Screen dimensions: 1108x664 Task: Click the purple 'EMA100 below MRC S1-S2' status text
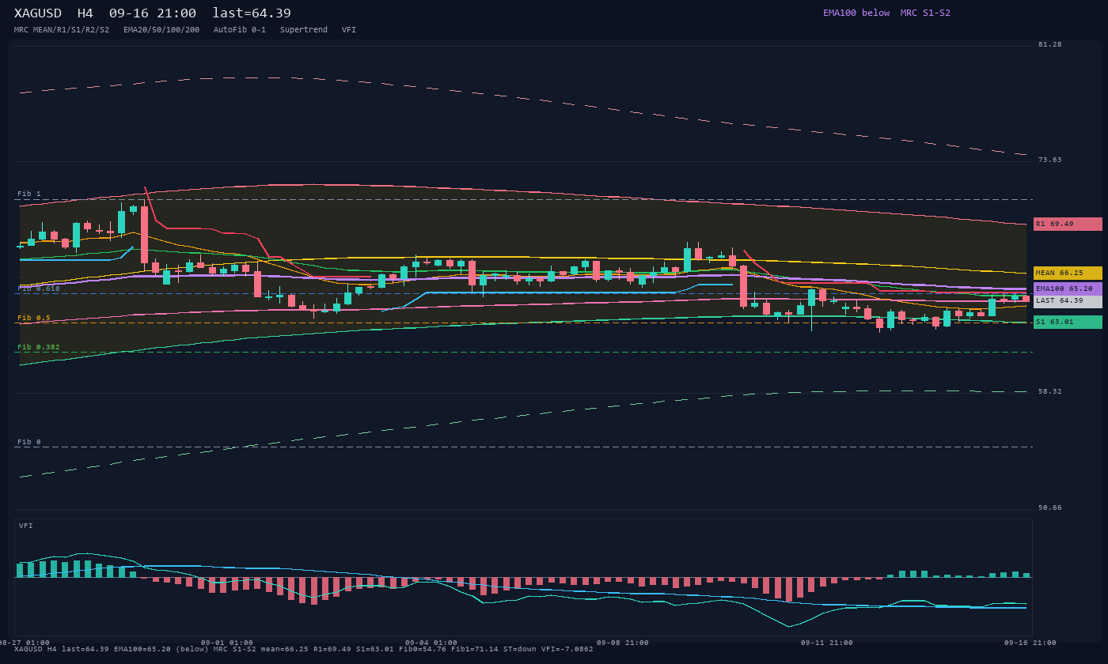(886, 13)
